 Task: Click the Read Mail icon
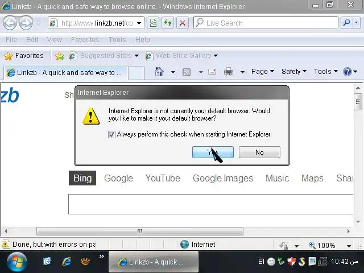tap(212, 72)
